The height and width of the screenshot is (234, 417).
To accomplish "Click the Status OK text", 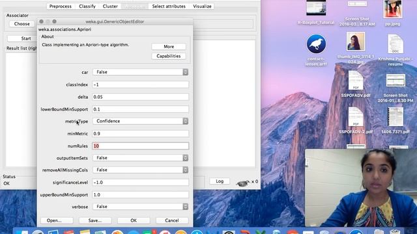I will pyautogui.click(x=7, y=183).
